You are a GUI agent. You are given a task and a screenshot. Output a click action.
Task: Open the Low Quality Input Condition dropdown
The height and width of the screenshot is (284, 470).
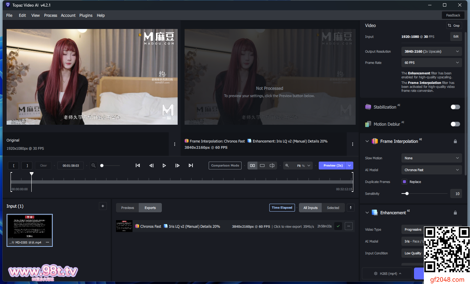(413, 253)
